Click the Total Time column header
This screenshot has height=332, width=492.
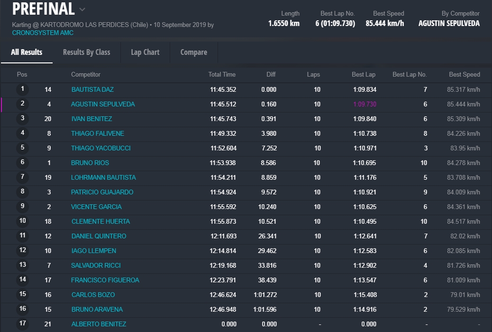point(222,74)
